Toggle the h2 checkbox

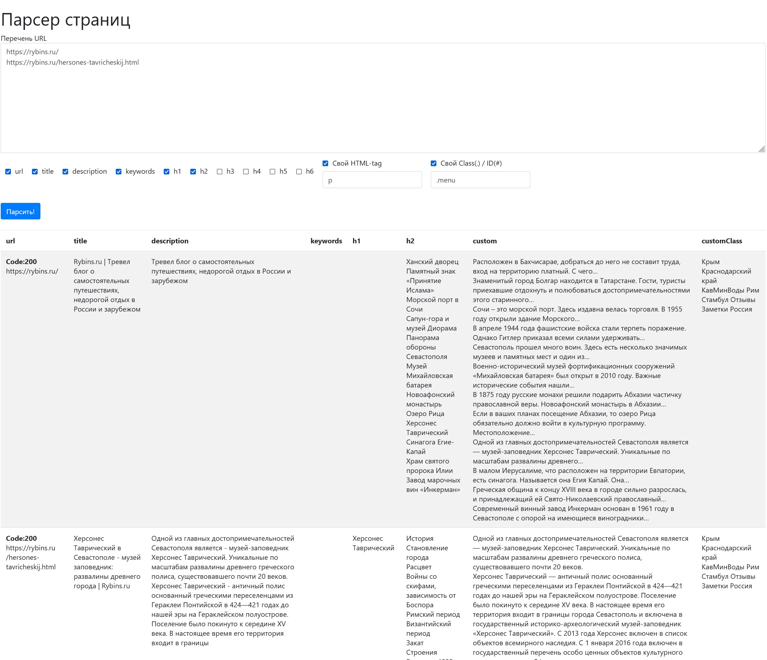pos(193,172)
